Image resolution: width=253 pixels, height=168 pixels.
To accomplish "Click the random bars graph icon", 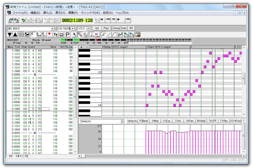I will point(120,35).
